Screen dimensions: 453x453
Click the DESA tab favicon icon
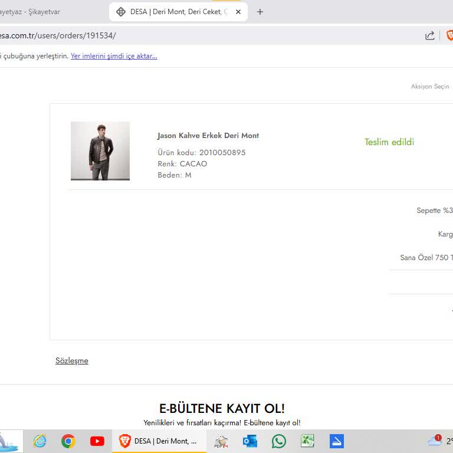tap(120, 12)
